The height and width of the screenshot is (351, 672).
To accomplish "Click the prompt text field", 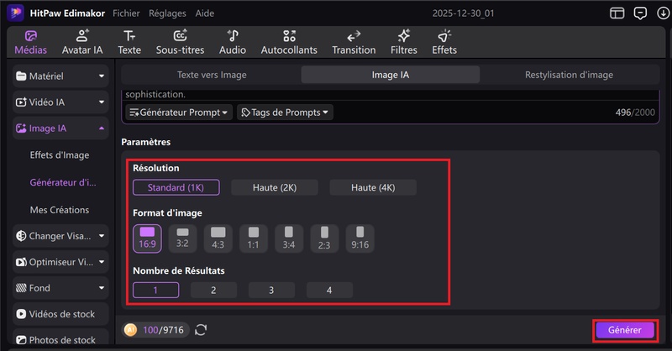I will coord(378,95).
